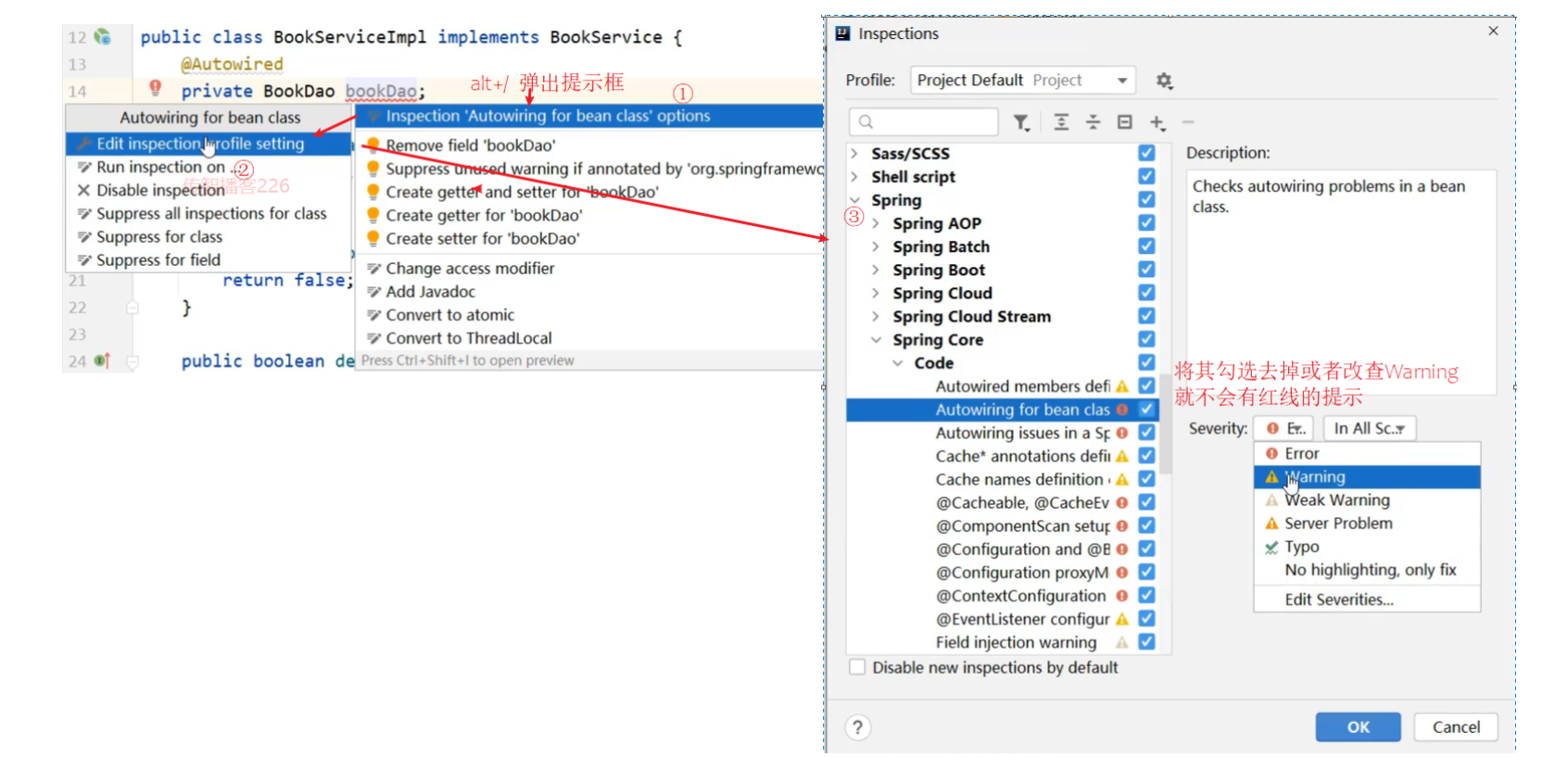Choose Change access modifier action
1555x757 pixels.
pos(590,268)
